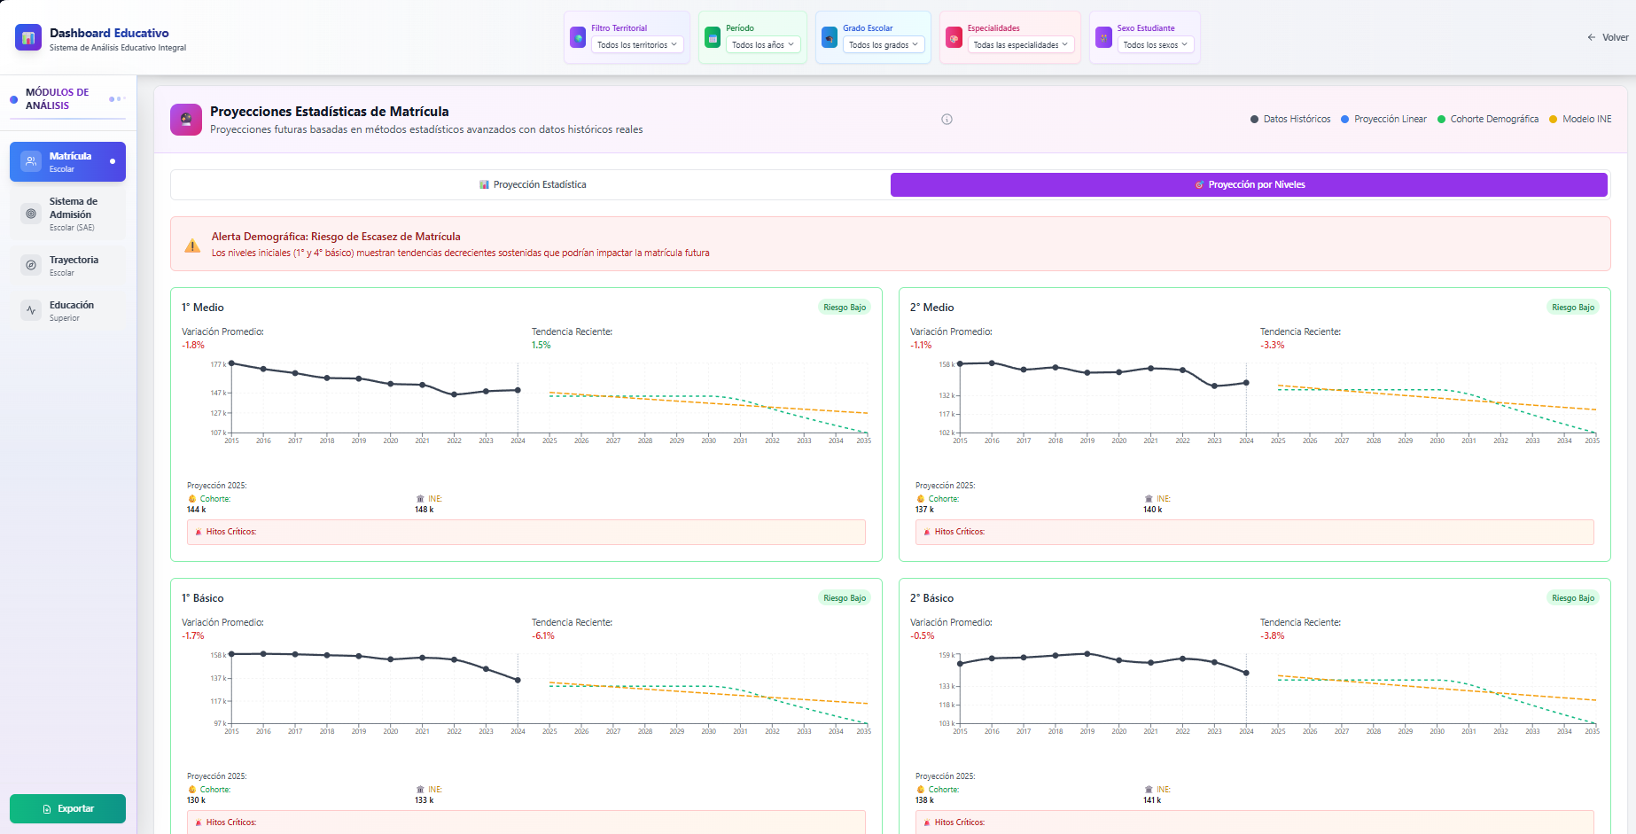
Task: Click the Sexo Estudiante icon
Action: pyautogui.click(x=1103, y=38)
